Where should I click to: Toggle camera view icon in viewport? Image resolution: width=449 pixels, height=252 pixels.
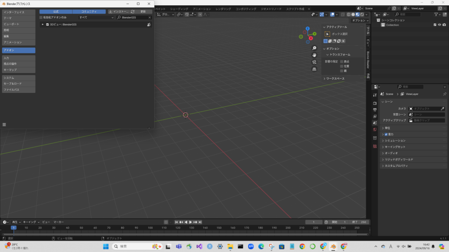(x=314, y=62)
